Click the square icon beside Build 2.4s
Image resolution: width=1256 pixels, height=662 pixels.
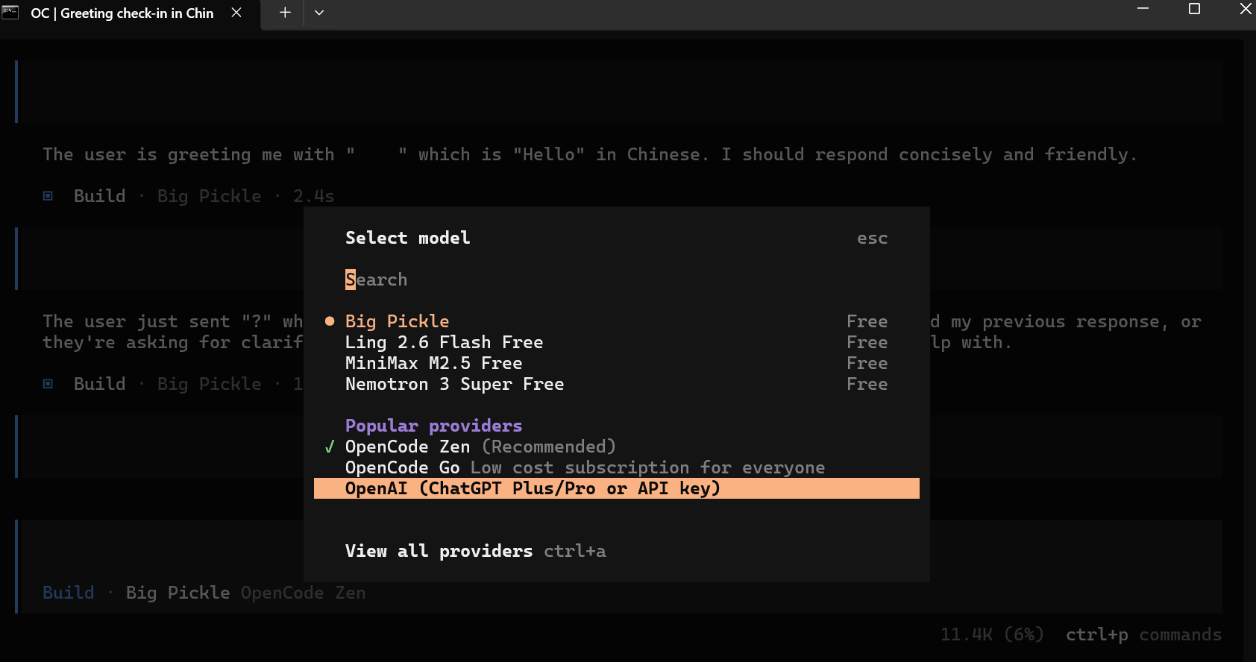click(48, 196)
